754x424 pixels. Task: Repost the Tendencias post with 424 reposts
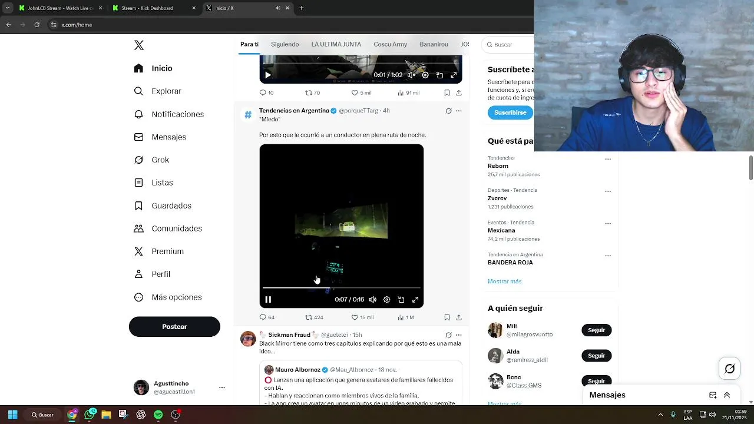point(314,317)
